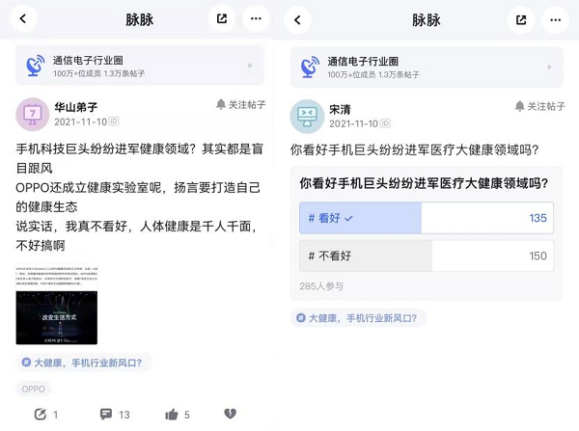The image size is (579, 431).
Task: Open more options menu on right screen
Action: coord(555,20)
